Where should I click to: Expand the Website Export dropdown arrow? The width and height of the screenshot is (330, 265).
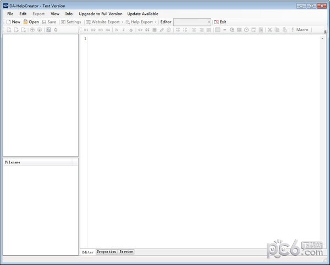tap(122, 22)
